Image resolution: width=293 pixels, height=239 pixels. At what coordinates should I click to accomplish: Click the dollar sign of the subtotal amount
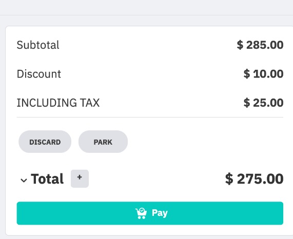[x=240, y=45]
